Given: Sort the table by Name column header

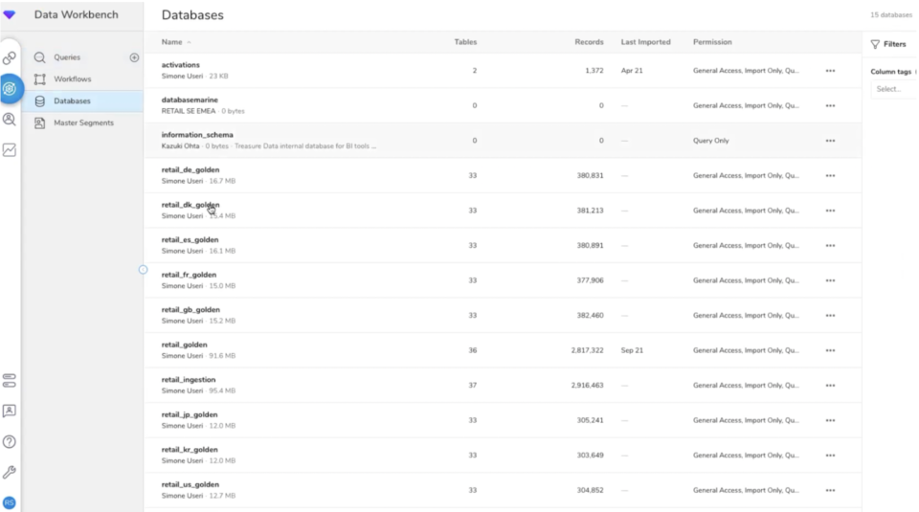Looking at the screenshot, I should tap(171, 42).
